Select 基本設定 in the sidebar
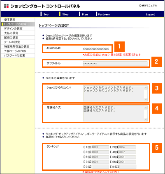The width and height of the screenshot is (165, 174). [x=18, y=20]
